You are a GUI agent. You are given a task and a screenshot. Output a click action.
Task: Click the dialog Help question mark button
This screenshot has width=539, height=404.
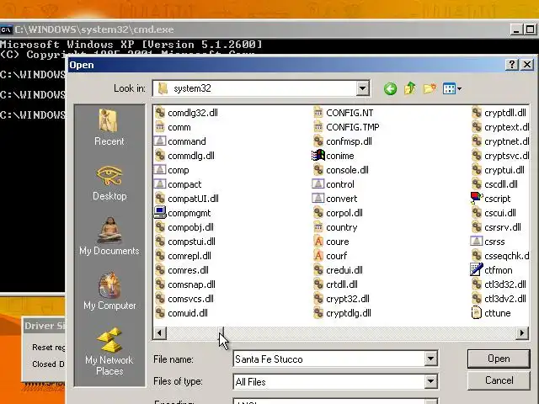pyautogui.click(x=512, y=64)
